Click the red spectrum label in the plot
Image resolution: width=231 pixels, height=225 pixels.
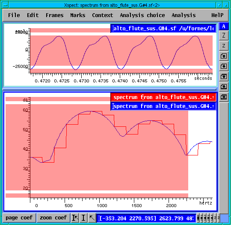163,97
